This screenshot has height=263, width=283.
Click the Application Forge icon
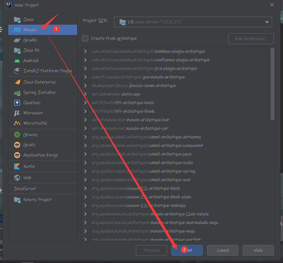(x=17, y=155)
